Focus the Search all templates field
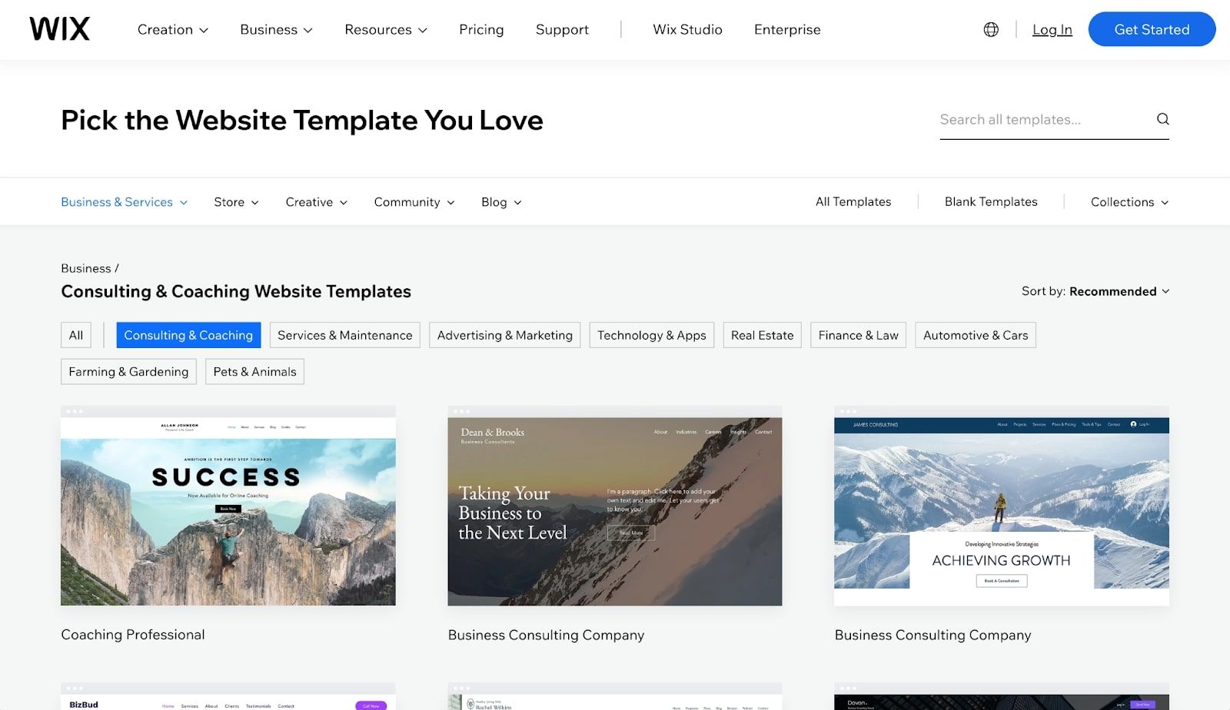Screen dimensions: 1230x710 (1042, 120)
